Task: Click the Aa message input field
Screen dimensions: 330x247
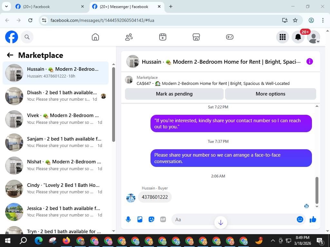Action: point(234,219)
